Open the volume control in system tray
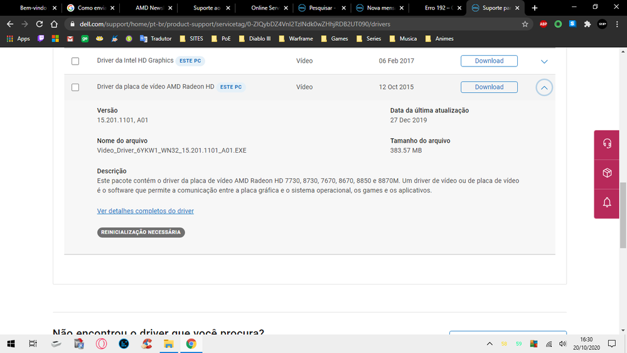 tap(562, 344)
